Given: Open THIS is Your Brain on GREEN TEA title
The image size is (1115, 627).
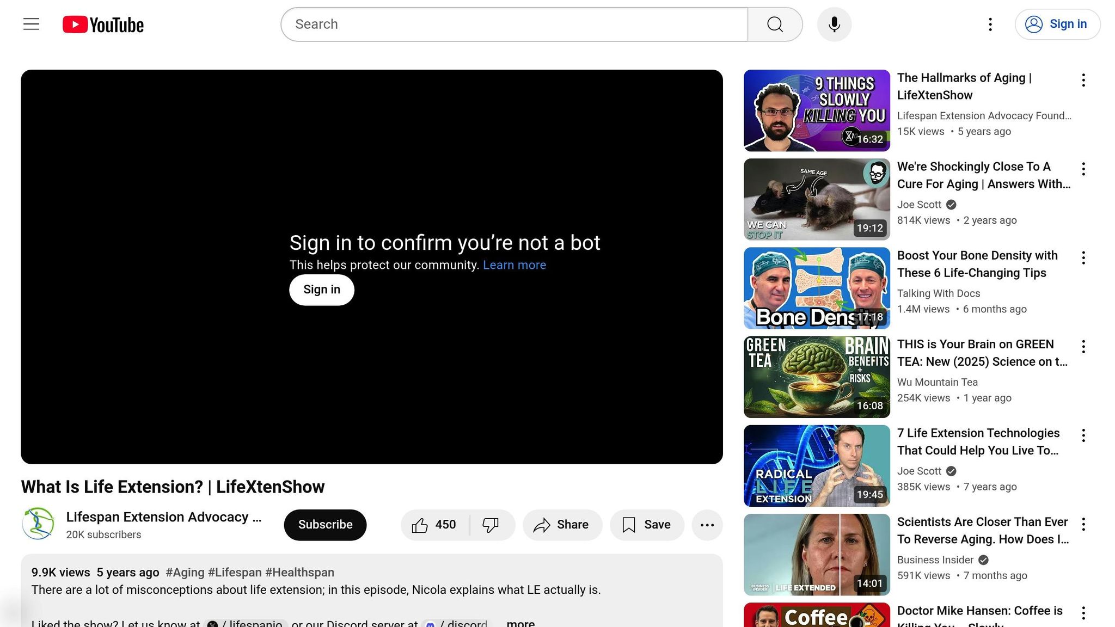Looking at the screenshot, I should [x=982, y=353].
